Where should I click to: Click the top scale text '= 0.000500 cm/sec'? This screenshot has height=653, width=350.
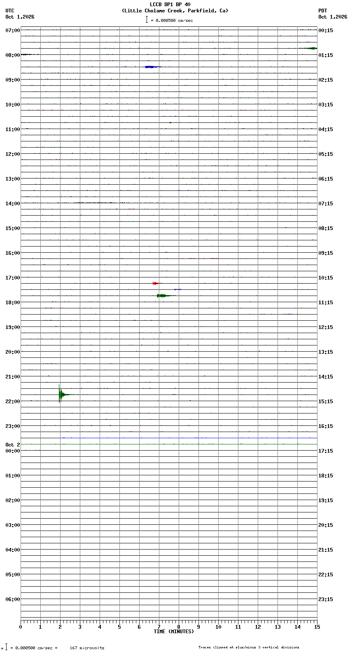[x=172, y=20]
